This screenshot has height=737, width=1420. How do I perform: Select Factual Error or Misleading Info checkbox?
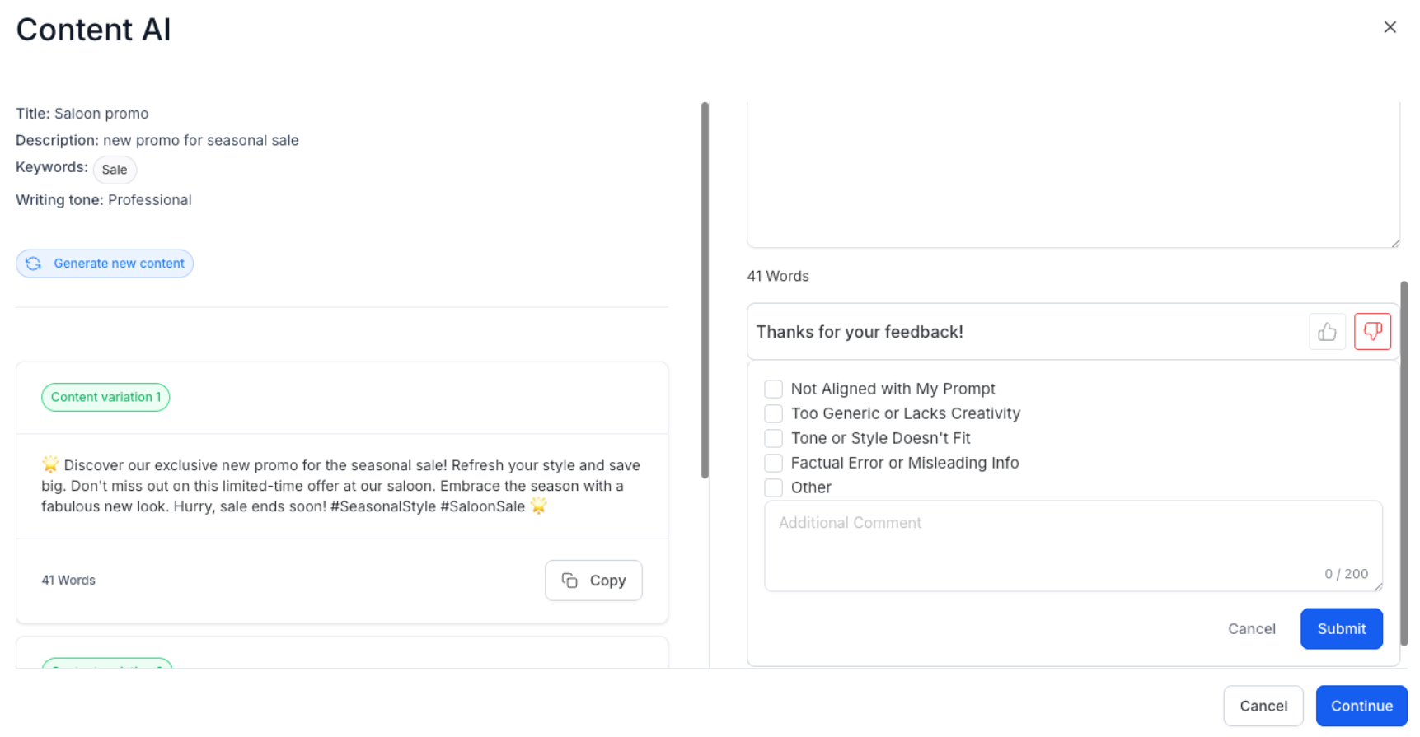point(773,463)
